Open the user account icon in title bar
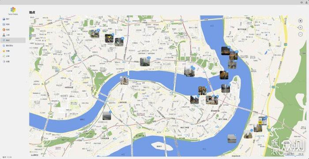This screenshot has height=159, width=309. click(x=306, y=2)
